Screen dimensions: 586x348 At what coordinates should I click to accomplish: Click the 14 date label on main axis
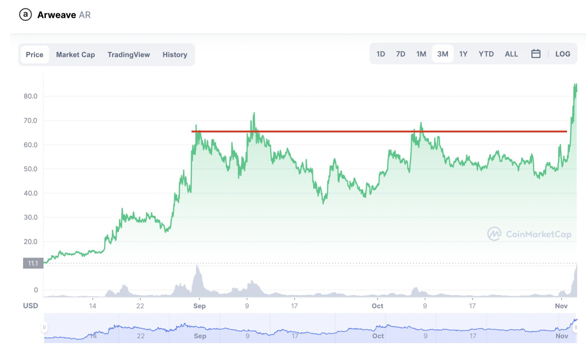[93, 306]
